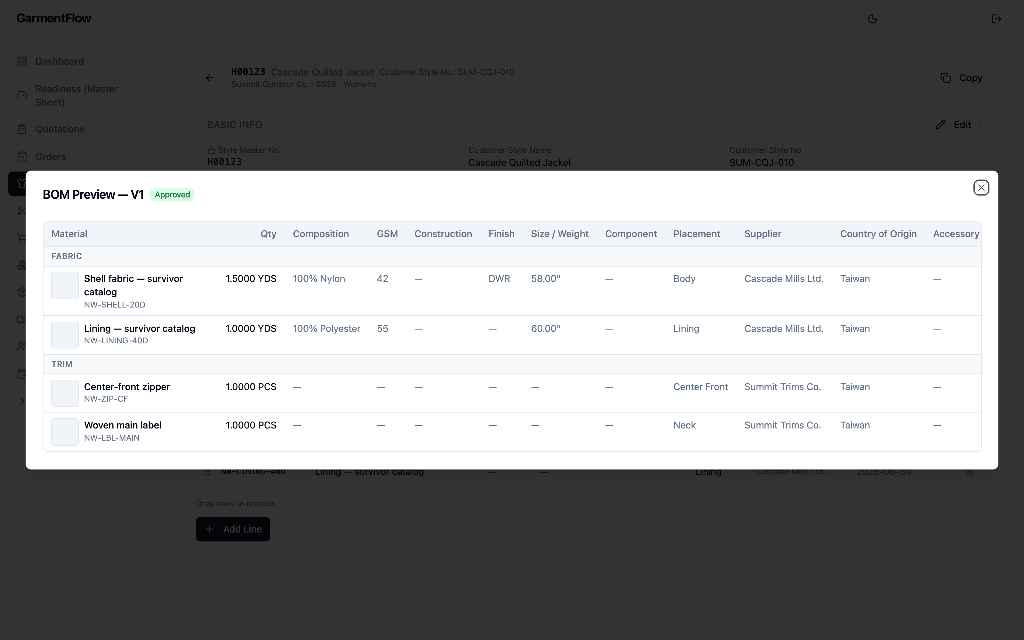1024x640 pixels.
Task: Click the Finish column header
Action: point(501,234)
